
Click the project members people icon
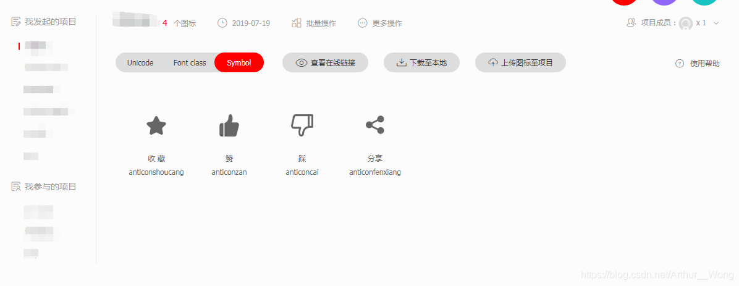[x=631, y=23]
